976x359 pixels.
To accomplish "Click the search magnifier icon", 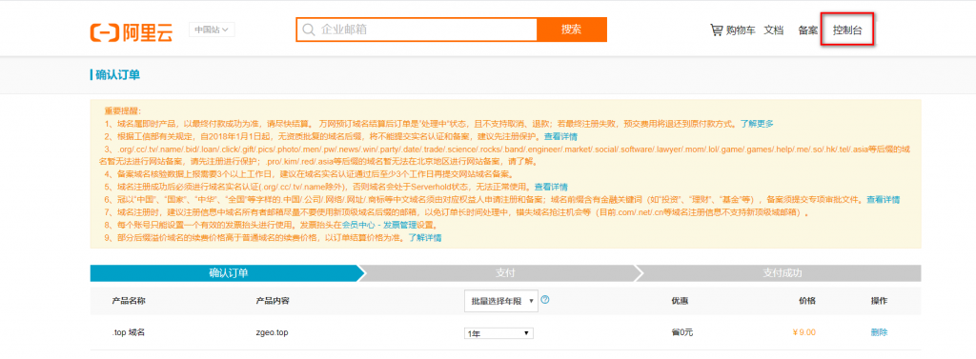I will click(308, 30).
